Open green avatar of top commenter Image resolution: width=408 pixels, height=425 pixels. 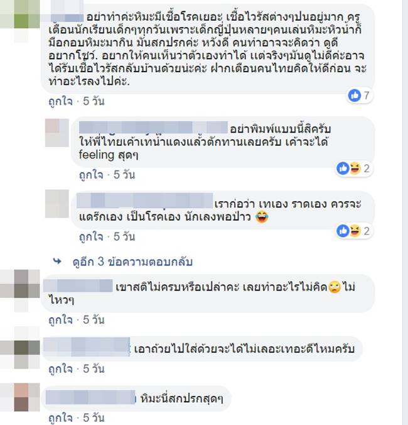pyautogui.click(x=20, y=15)
